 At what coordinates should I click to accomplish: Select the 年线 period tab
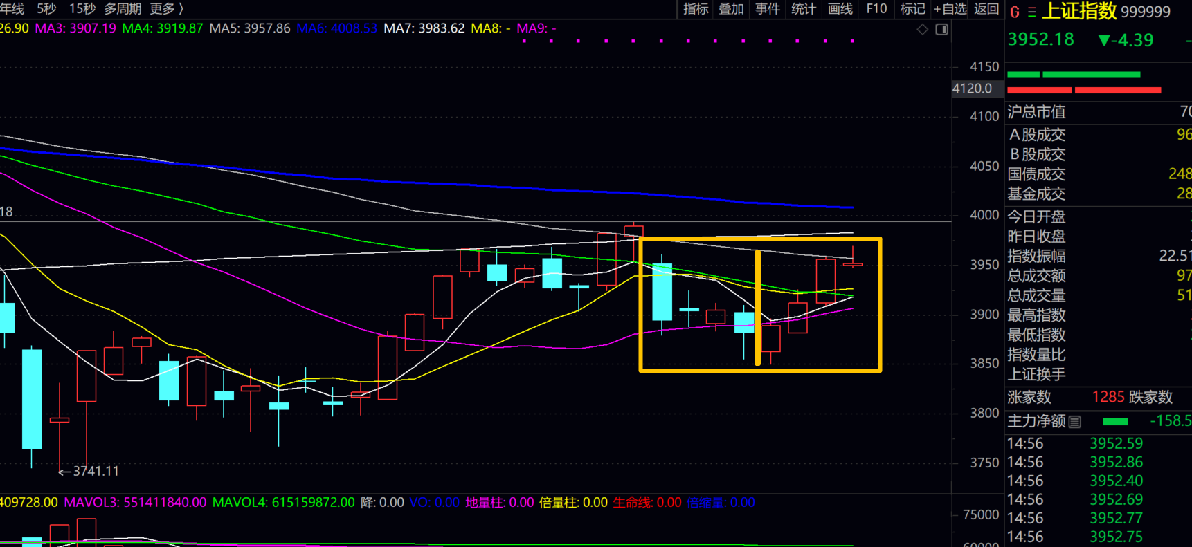(x=12, y=8)
